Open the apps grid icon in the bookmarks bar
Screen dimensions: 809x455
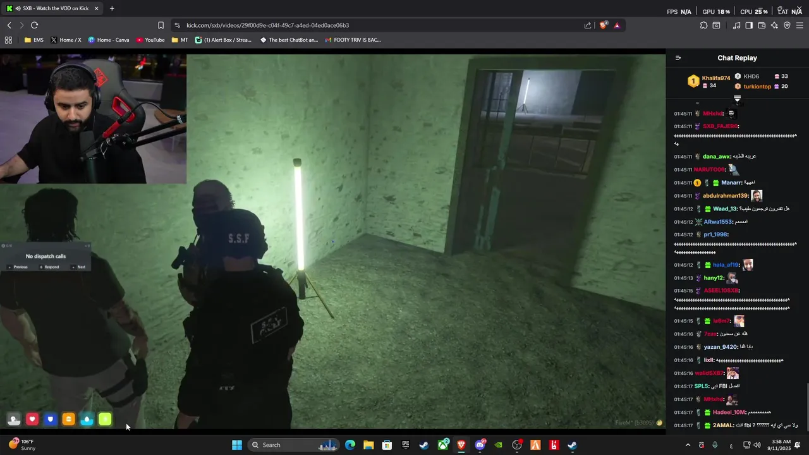tap(8, 40)
